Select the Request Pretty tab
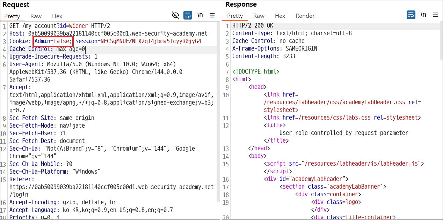Image resolution: width=443 pixels, height=220 pixels. click(12, 16)
